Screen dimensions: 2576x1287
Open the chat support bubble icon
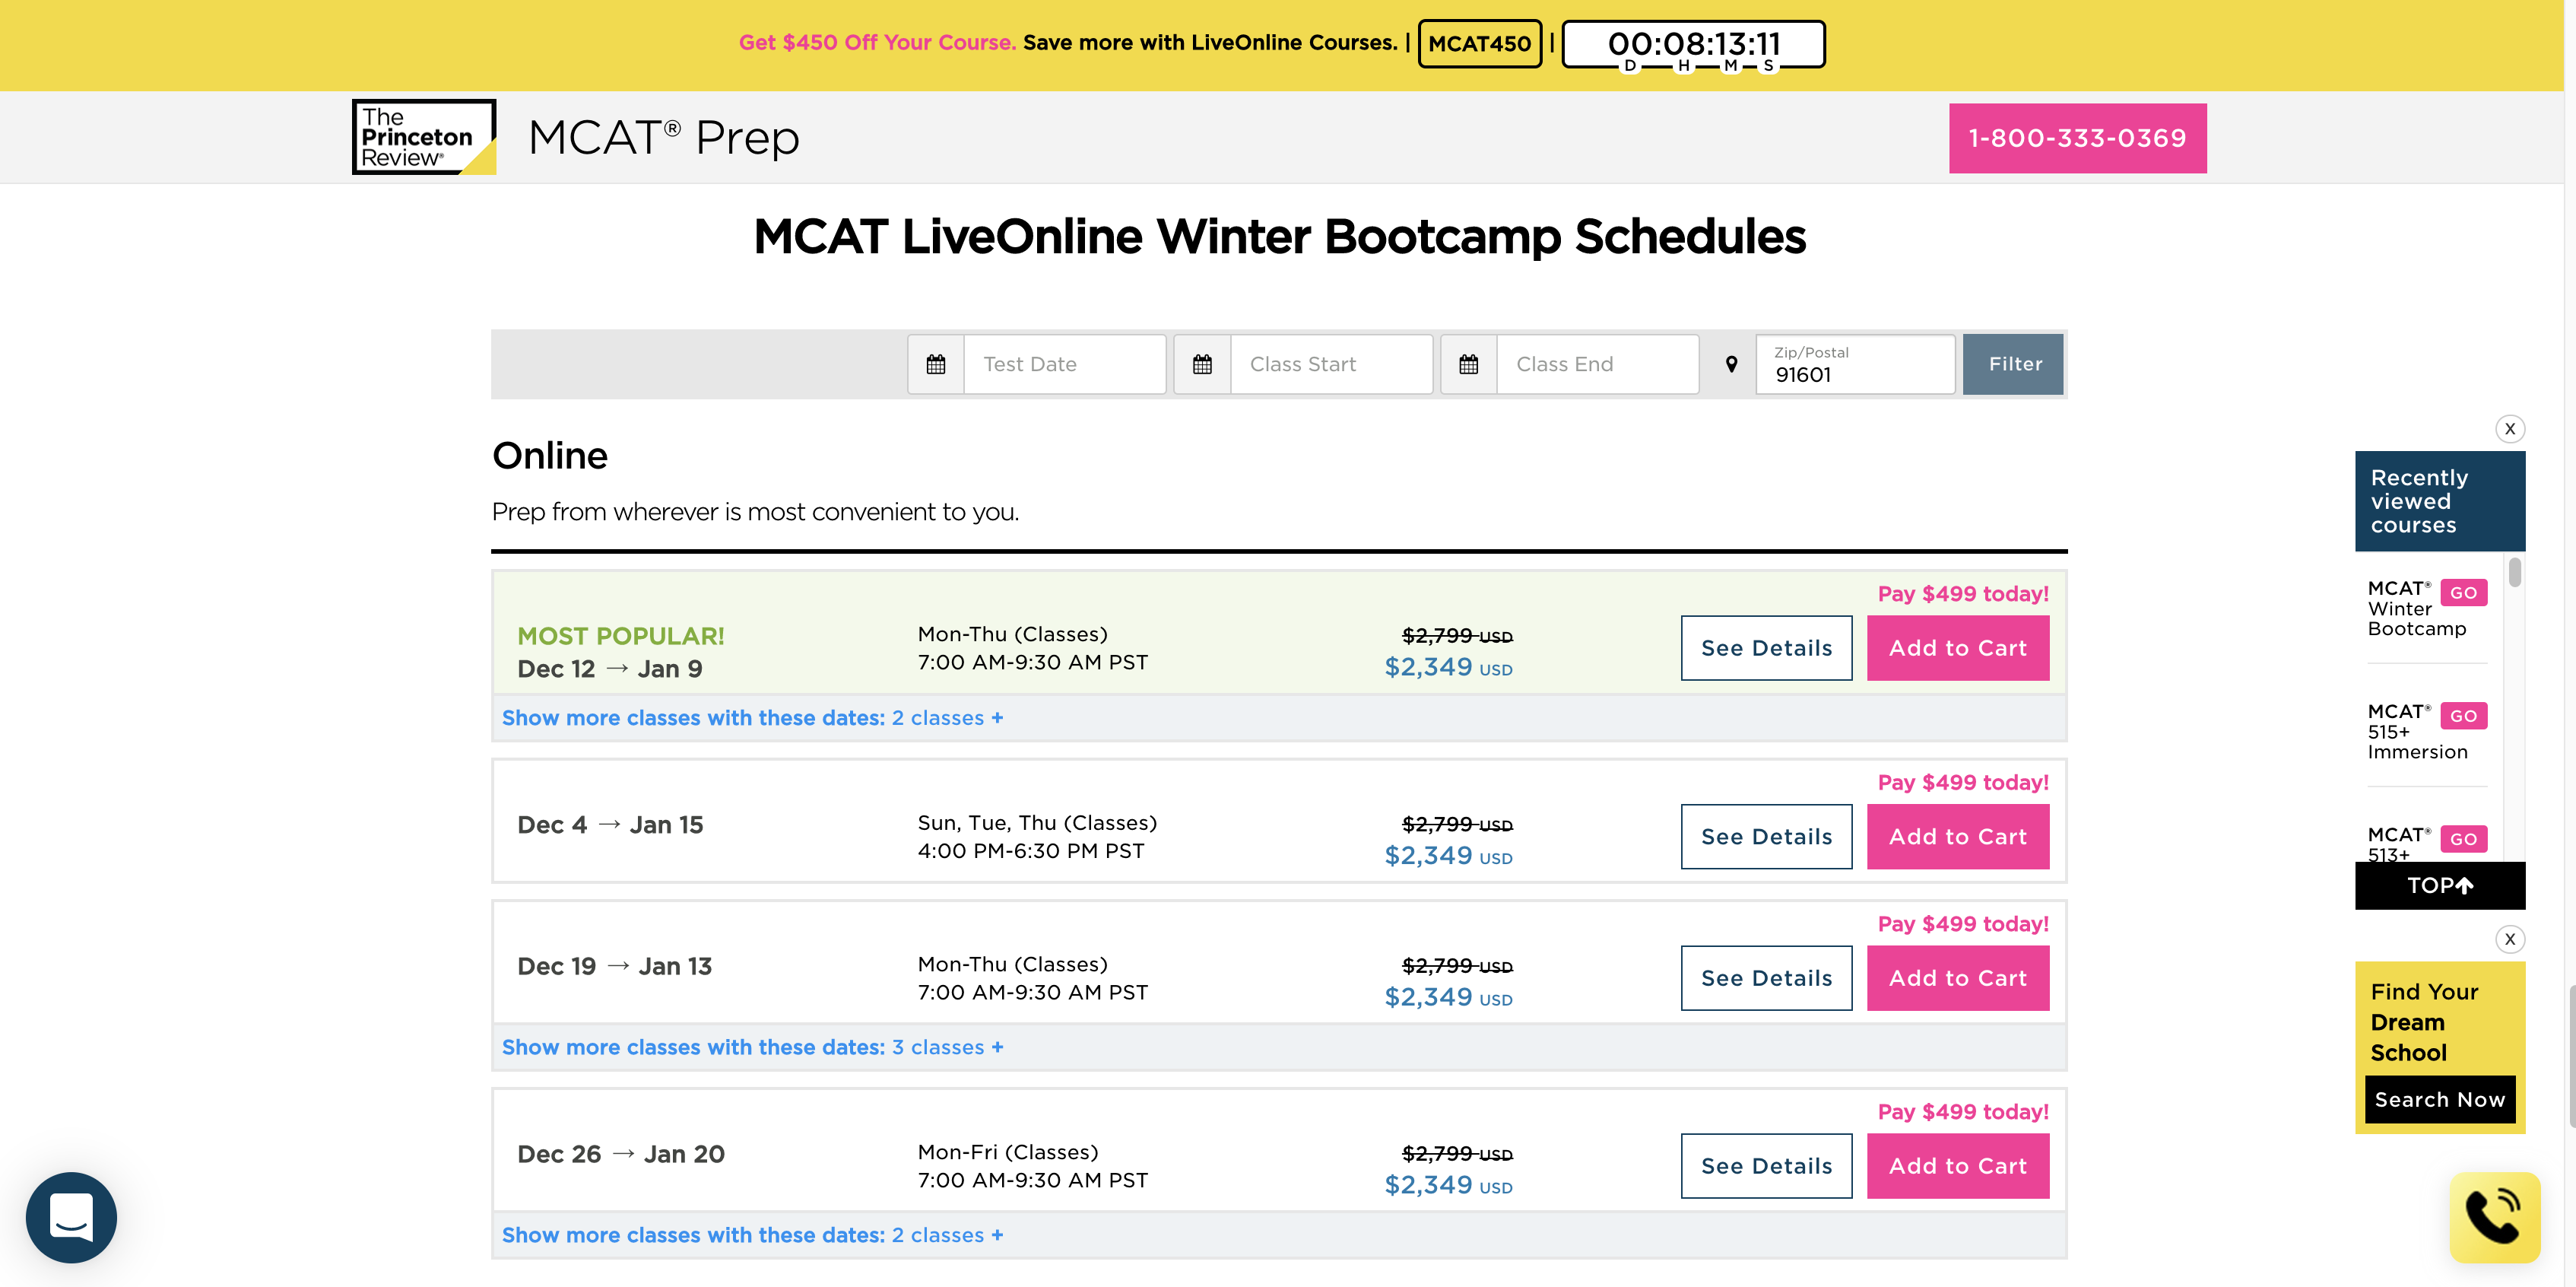(71, 1217)
